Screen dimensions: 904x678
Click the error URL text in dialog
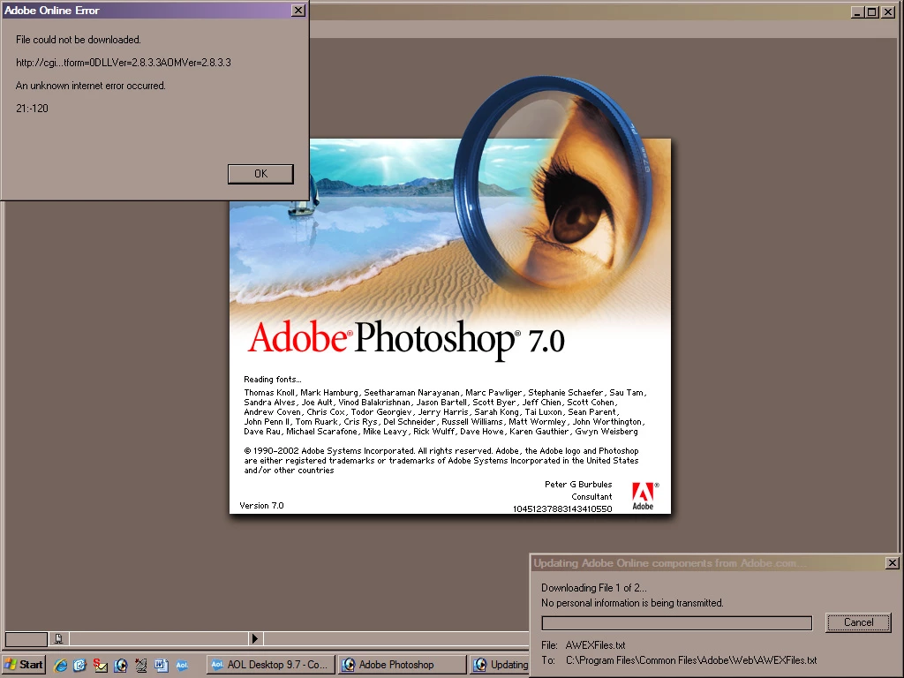[124, 63]
